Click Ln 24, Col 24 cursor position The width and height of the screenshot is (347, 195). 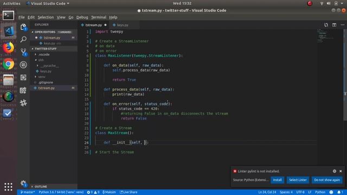pos(267,192)
